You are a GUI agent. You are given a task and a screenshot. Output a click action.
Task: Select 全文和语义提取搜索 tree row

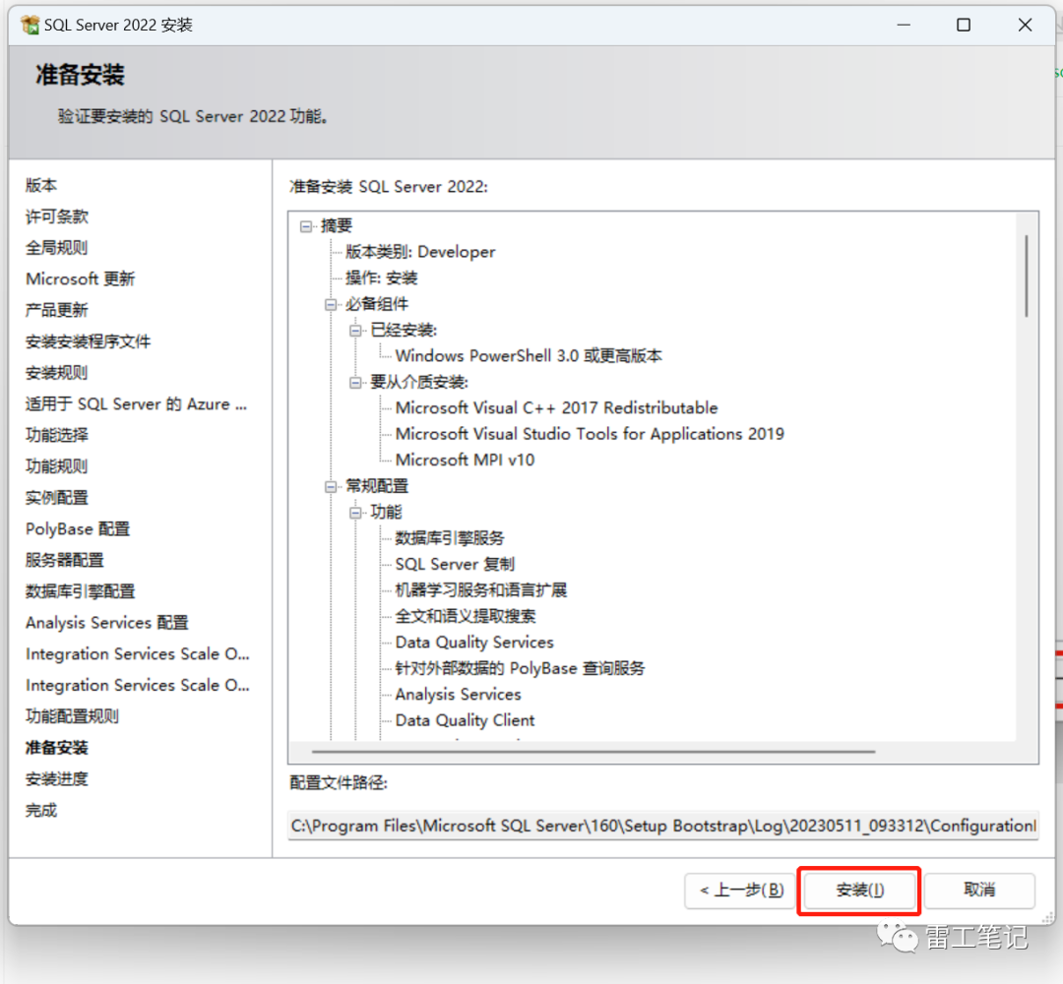tap(466, 616)
